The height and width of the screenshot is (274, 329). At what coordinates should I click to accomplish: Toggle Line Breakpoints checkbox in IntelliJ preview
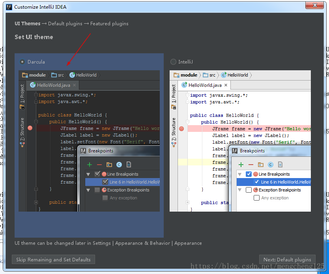(x=249, y=174)
